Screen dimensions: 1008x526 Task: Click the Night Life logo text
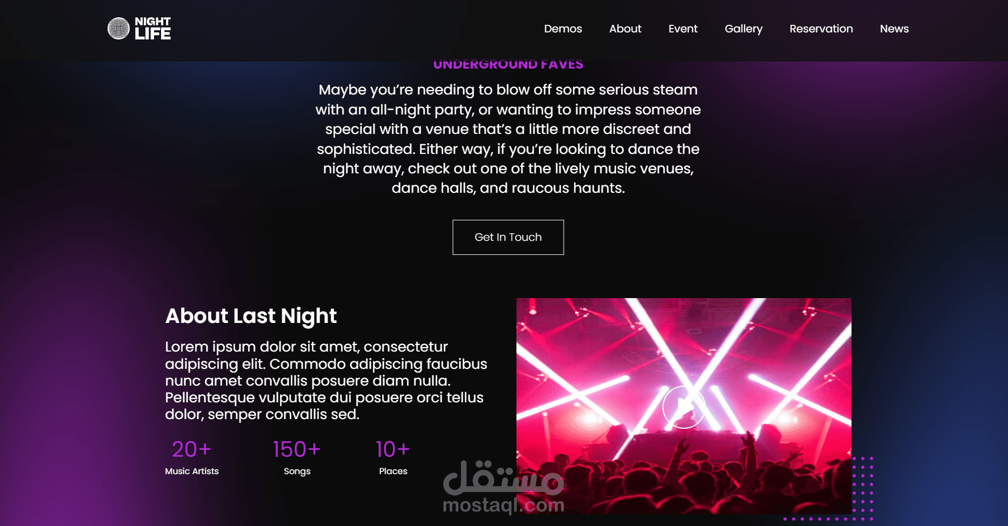click(x=152, y=29)
